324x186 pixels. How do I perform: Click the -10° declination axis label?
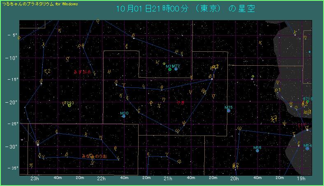[12, 57]
